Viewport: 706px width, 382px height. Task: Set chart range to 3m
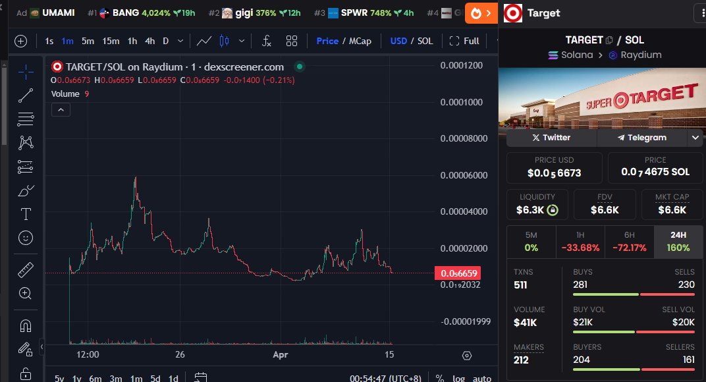[x=116, y=379]
